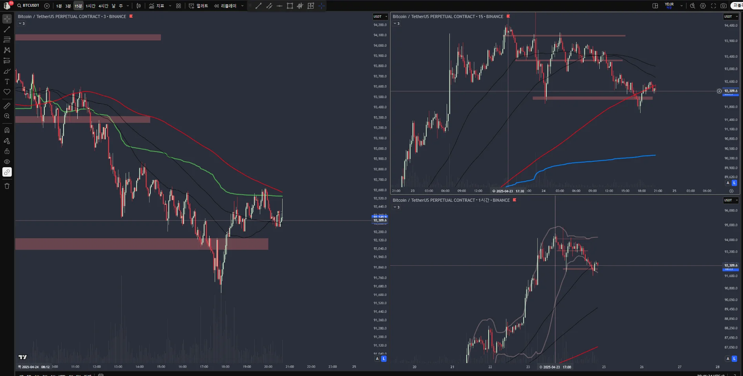This screenshot has width=743, height=376.
Task: Toggle log scale L on 15-minute chart
Action: coord(734,183)
